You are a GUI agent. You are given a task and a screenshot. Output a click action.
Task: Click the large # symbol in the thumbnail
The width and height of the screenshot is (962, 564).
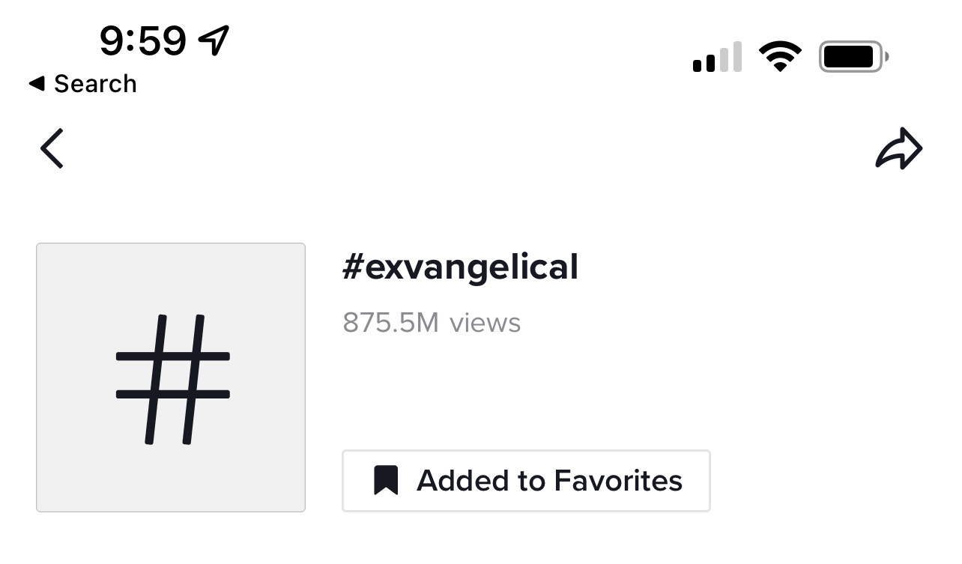click(x=173, y=378)
